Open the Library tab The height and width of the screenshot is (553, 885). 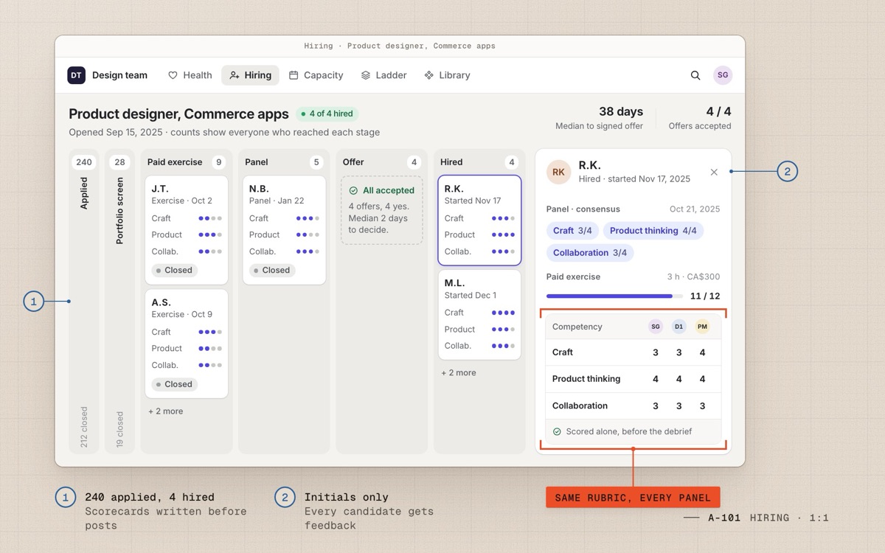[447, 75]
